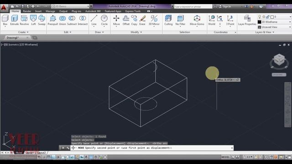Screen dimensions: 292x164
Task: Open workspace dropdown showing 3D Basics
Action: pos(70,6)
